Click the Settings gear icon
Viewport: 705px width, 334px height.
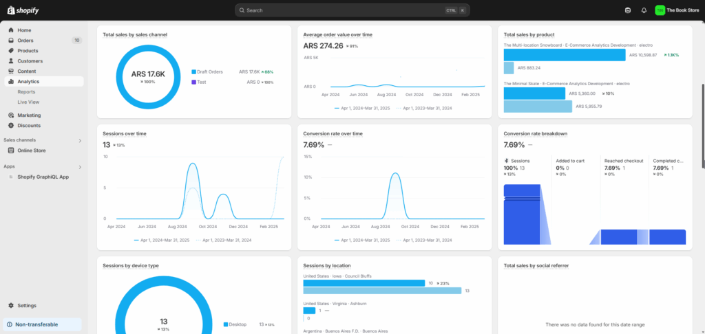(x=11, y=306)
